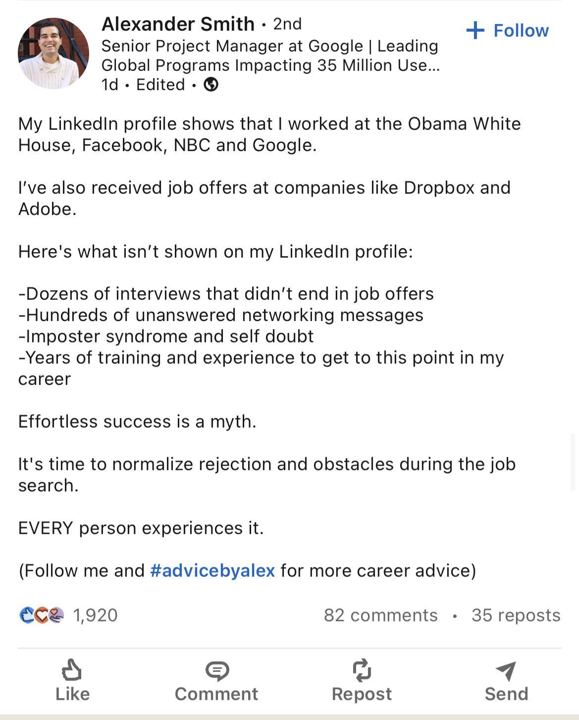Click the 2nd degree connection badge
The width and height of the screenshot is (579, 720).
point(287,24)
